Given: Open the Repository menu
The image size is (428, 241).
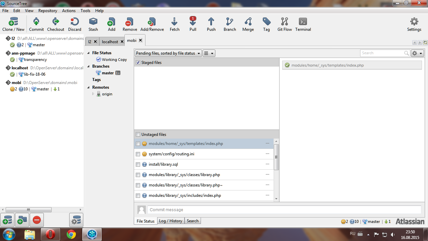Looking at the screenshot, I should 47,11.
